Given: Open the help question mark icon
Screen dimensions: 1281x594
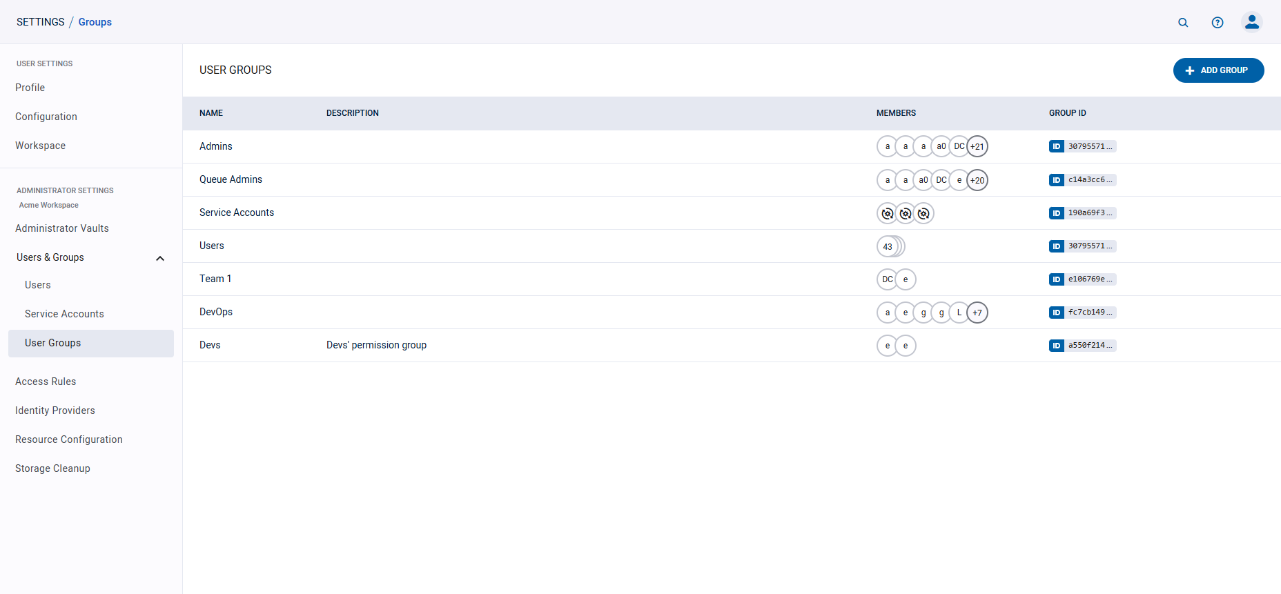Looking at the screenshot, I should pyautogui.click(x=1218, y=23).
